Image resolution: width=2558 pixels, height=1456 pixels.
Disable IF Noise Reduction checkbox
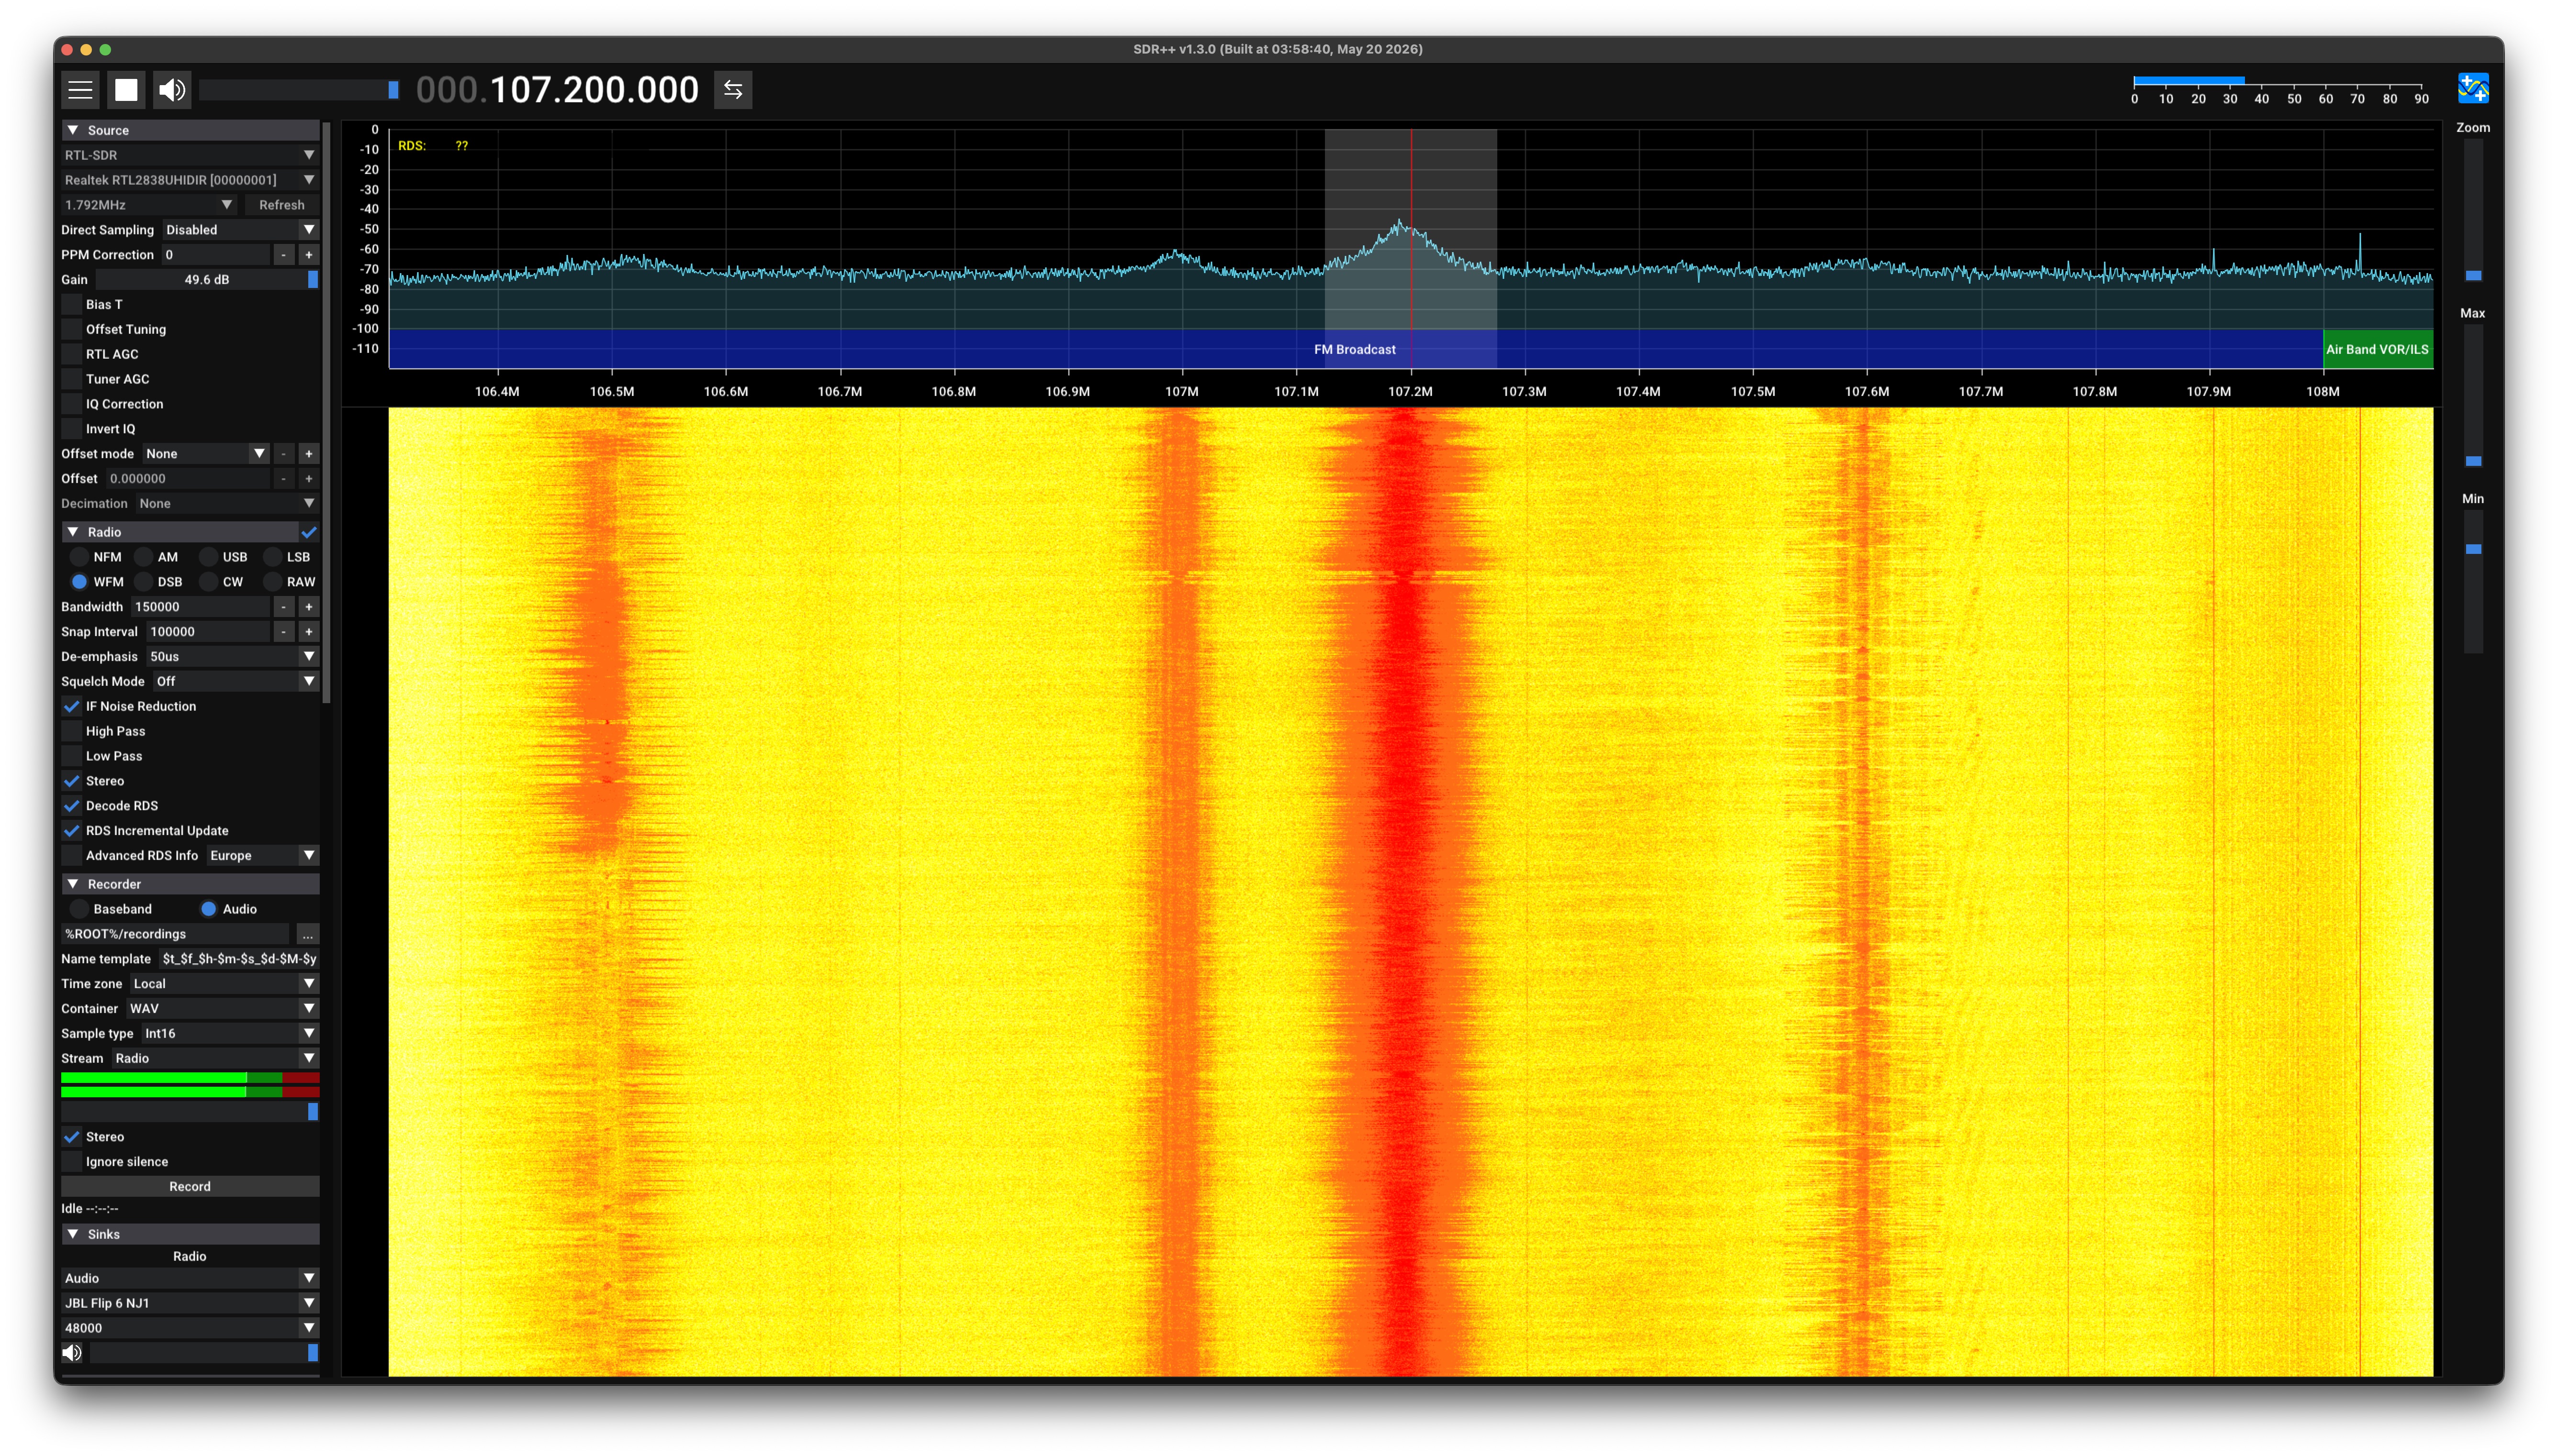pyautogui.click(x=71, y=707)
